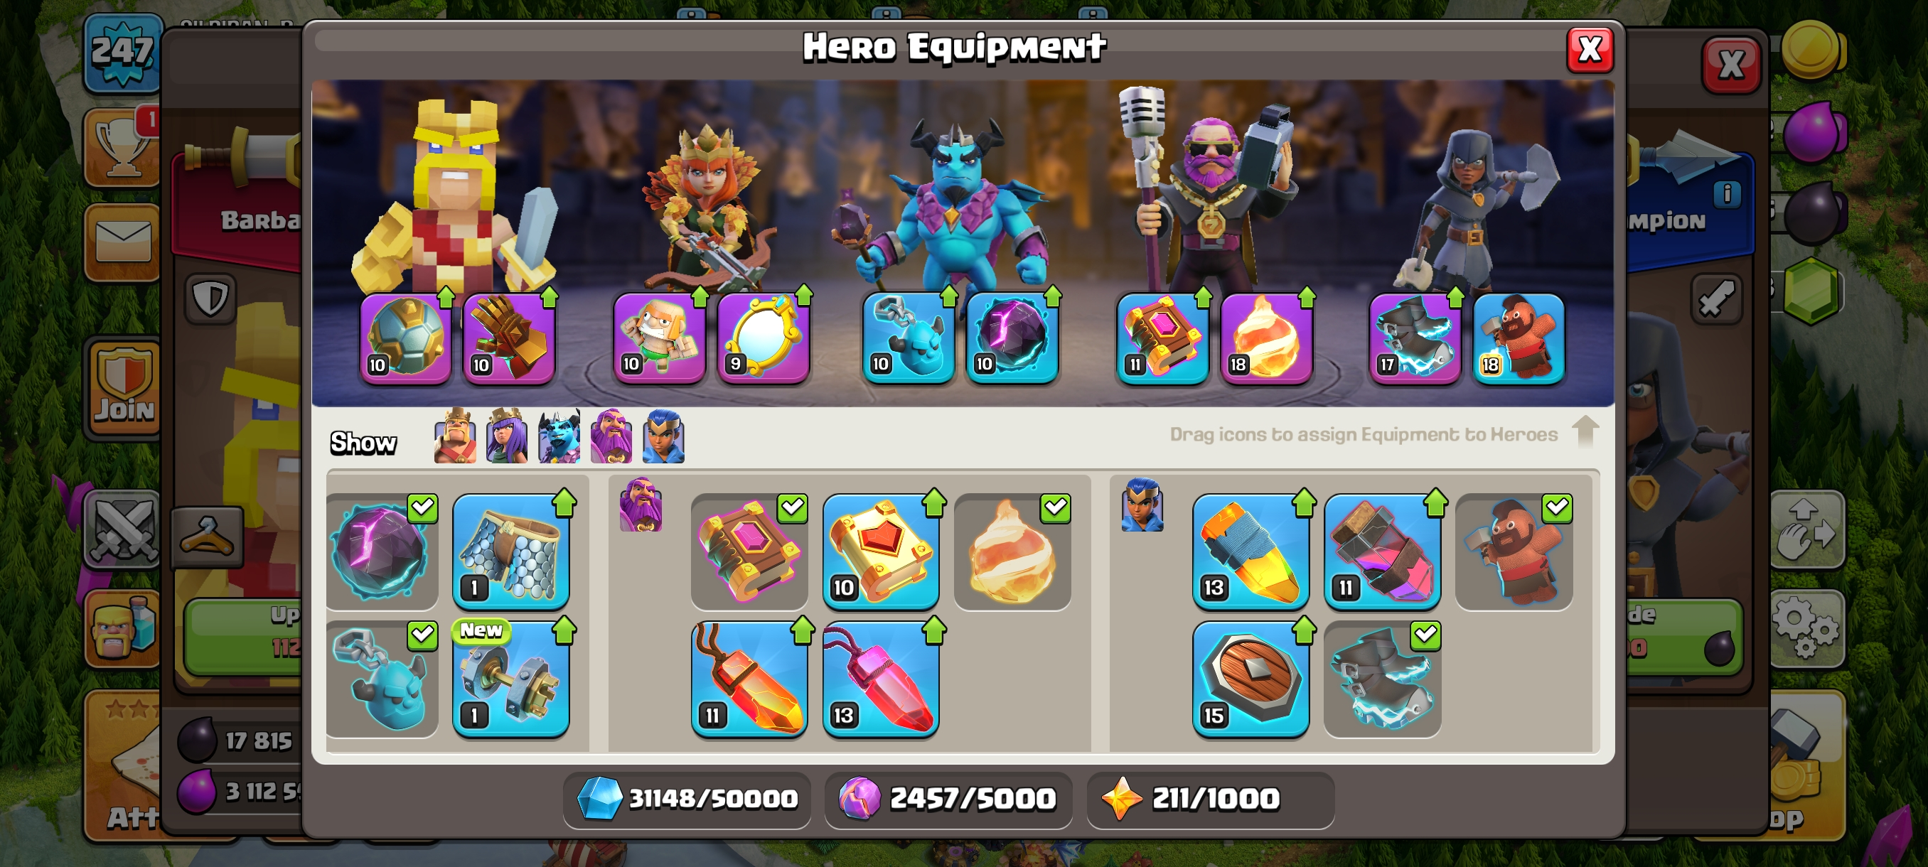Select the level 18 Fireball equipment slot
The height and width of the screenshot is (867, 1928).
click(1265, 339)
